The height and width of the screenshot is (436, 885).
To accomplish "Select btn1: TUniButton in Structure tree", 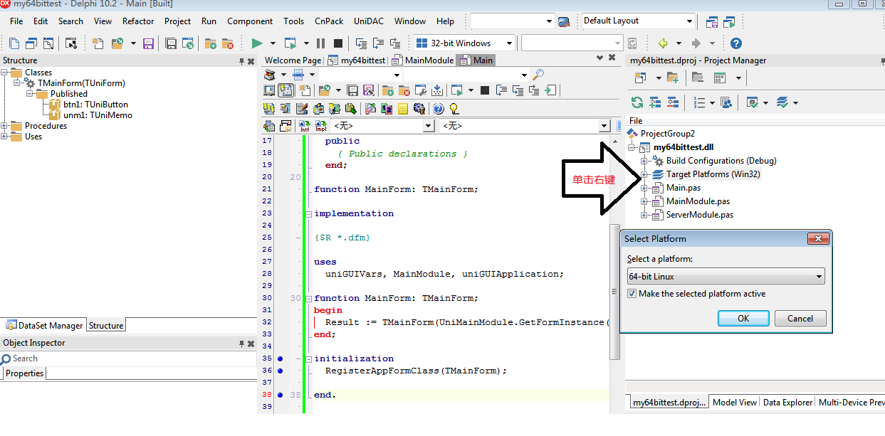I will (x=95, y=105).
